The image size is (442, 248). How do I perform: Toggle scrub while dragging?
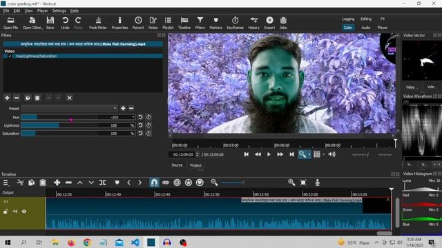point(166,183)
